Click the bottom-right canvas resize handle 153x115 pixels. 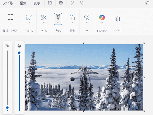click(x=144, y=111)
